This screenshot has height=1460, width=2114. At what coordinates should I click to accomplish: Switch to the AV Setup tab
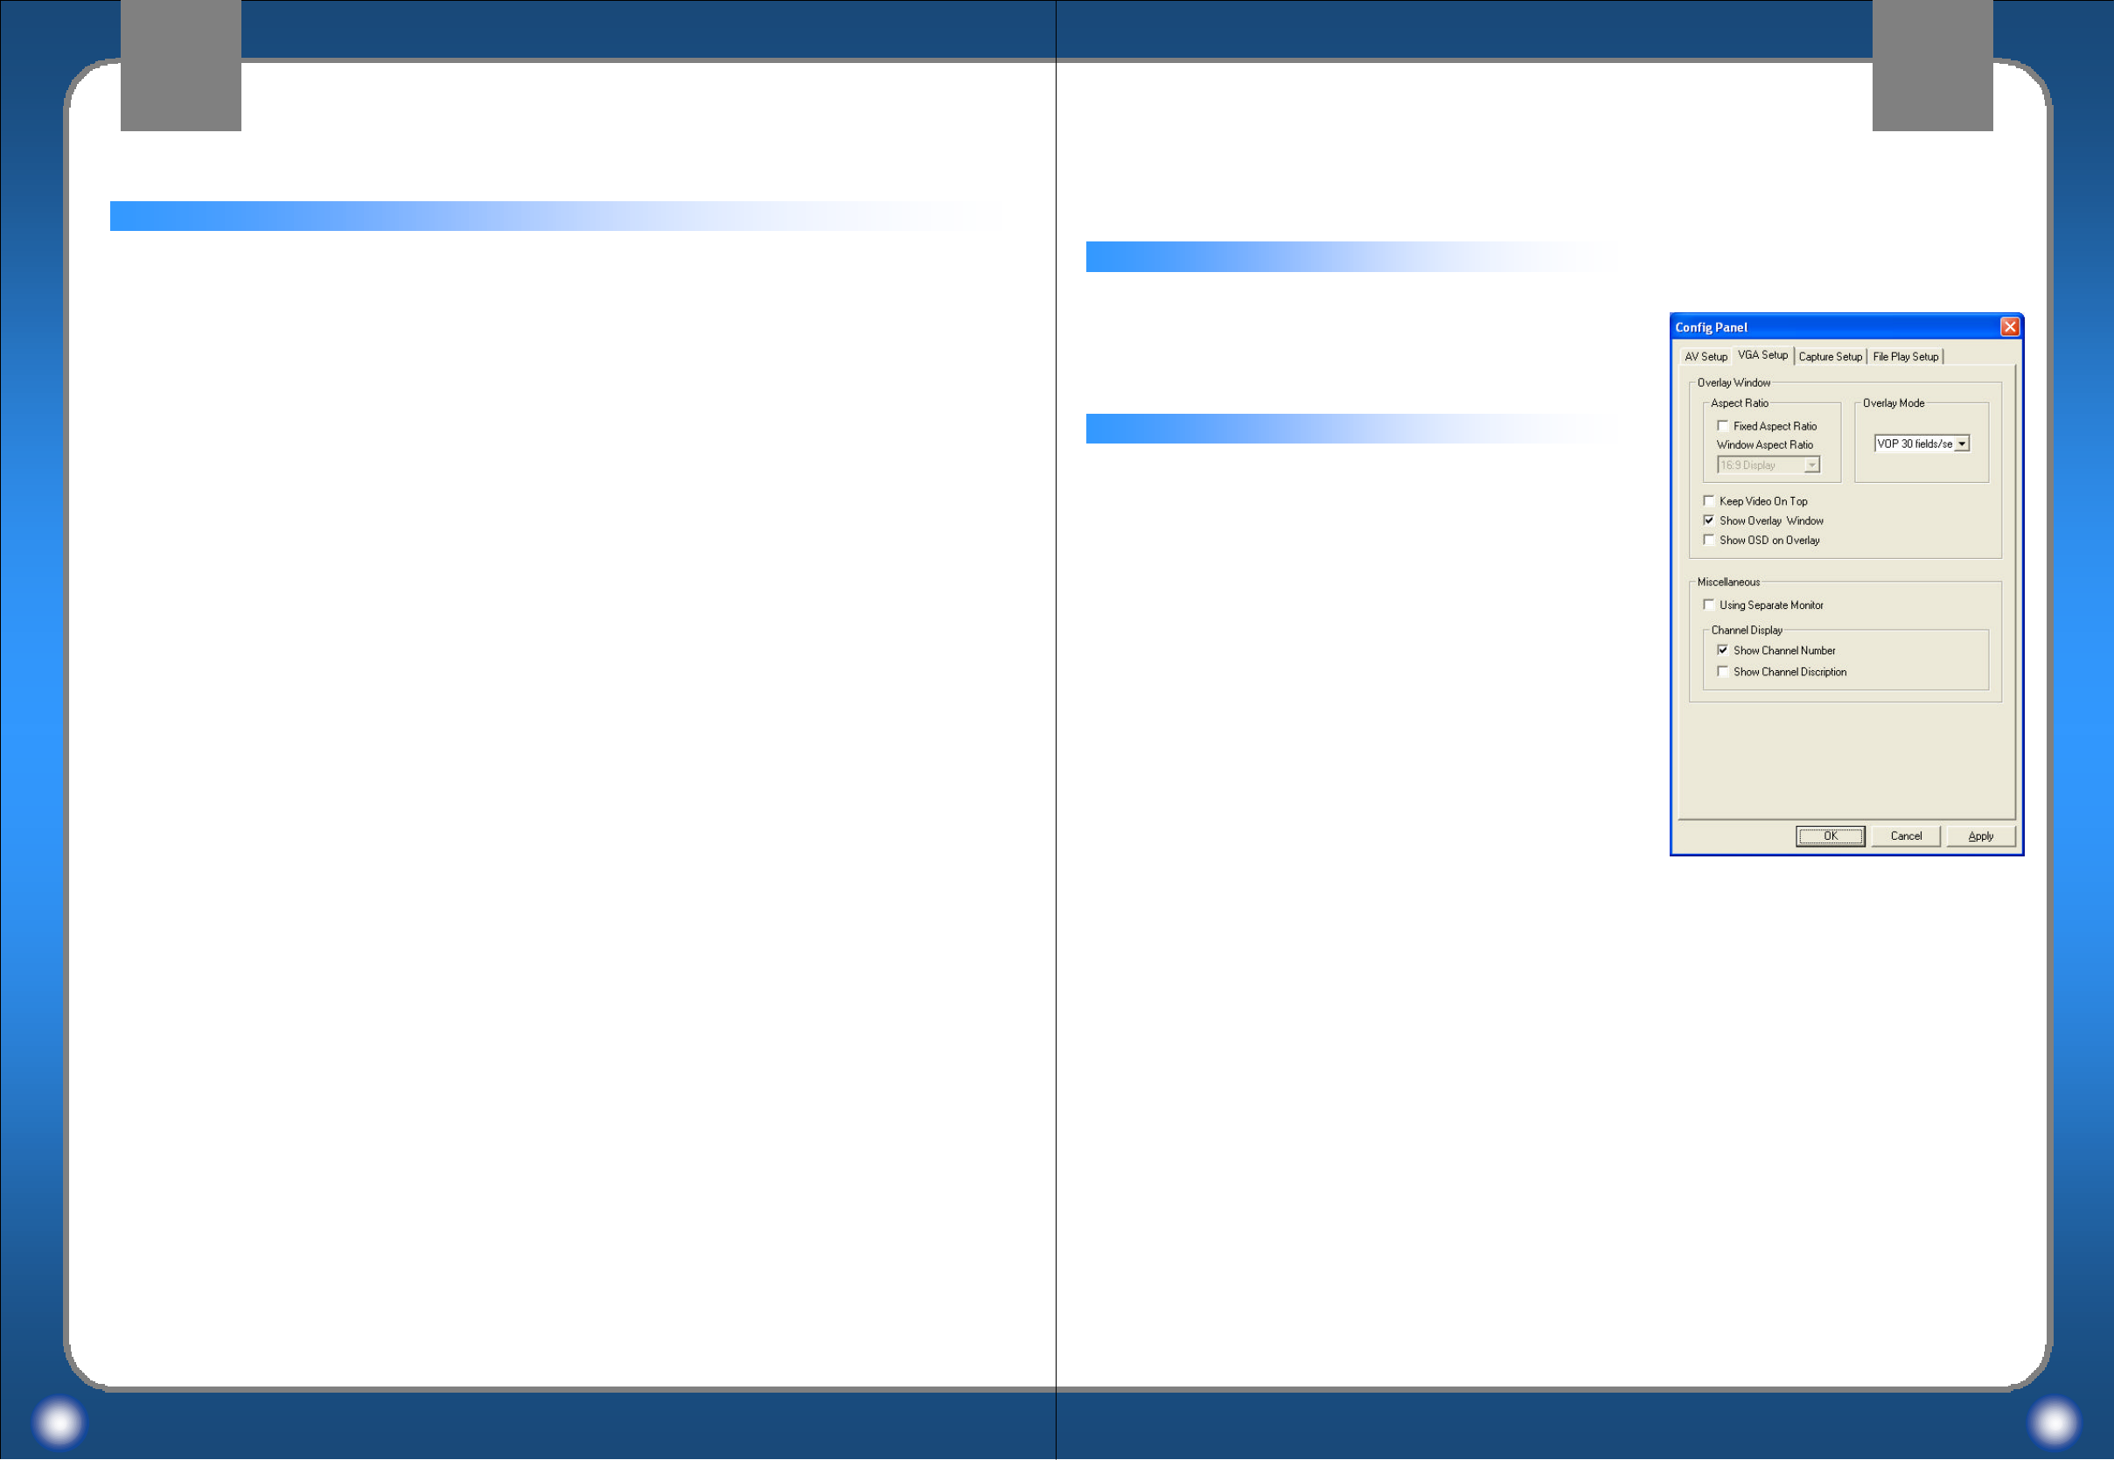pyautogui.click(x=1706, y=357)
